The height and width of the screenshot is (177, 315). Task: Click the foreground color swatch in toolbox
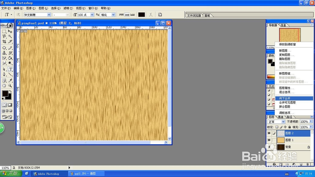(x=5, y=94)
